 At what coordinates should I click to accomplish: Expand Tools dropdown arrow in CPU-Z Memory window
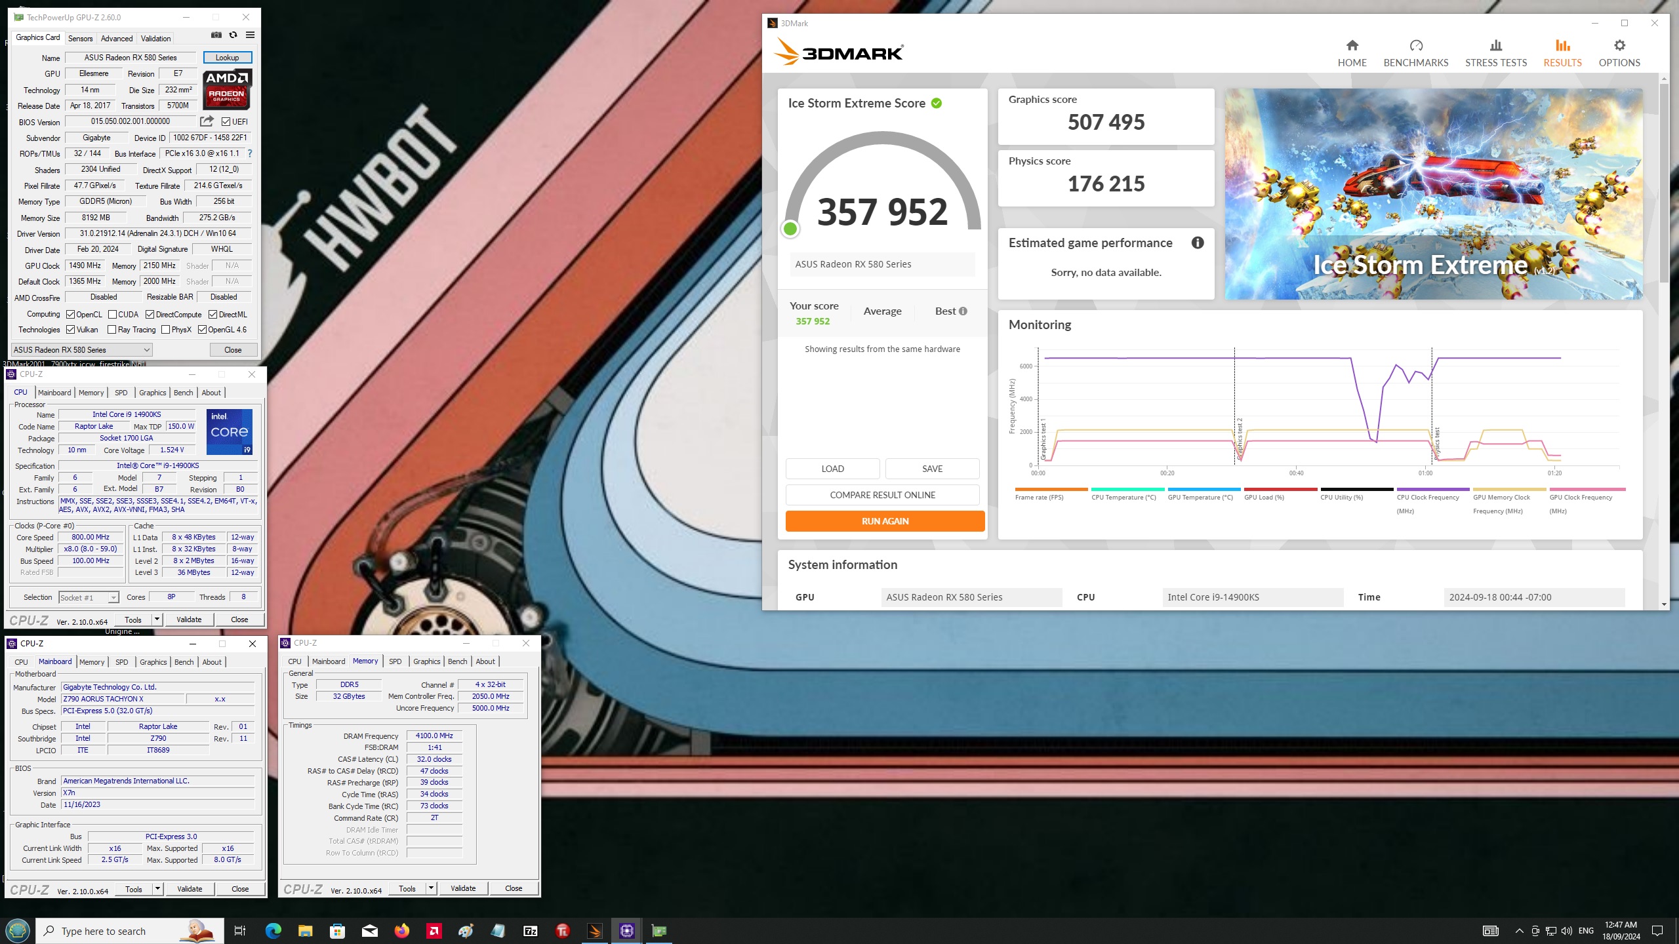[x=431, y=888]
